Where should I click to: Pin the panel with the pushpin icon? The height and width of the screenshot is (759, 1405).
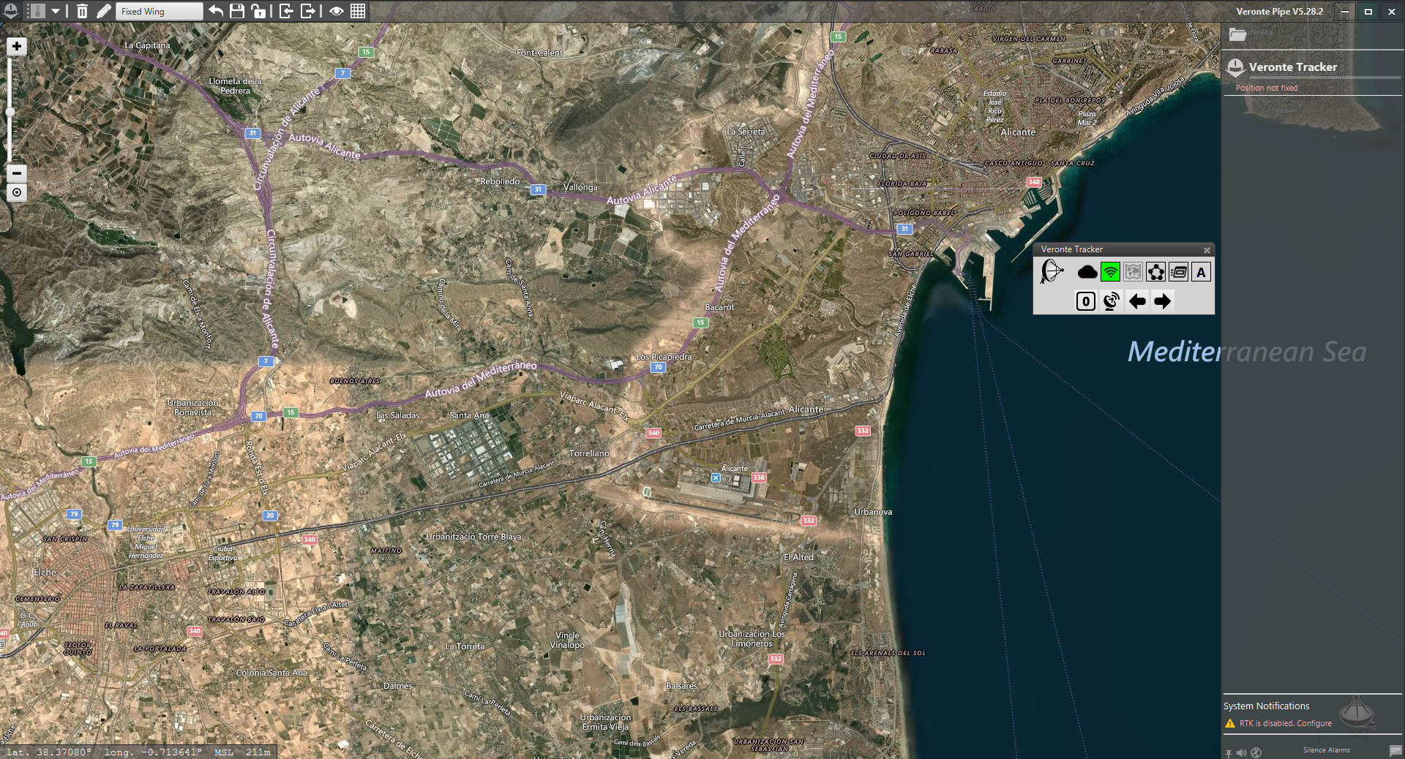(x=1229, y=752)
